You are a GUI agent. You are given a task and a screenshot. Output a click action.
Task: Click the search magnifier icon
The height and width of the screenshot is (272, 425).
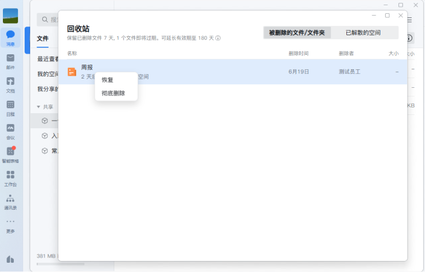click(45, 20)
